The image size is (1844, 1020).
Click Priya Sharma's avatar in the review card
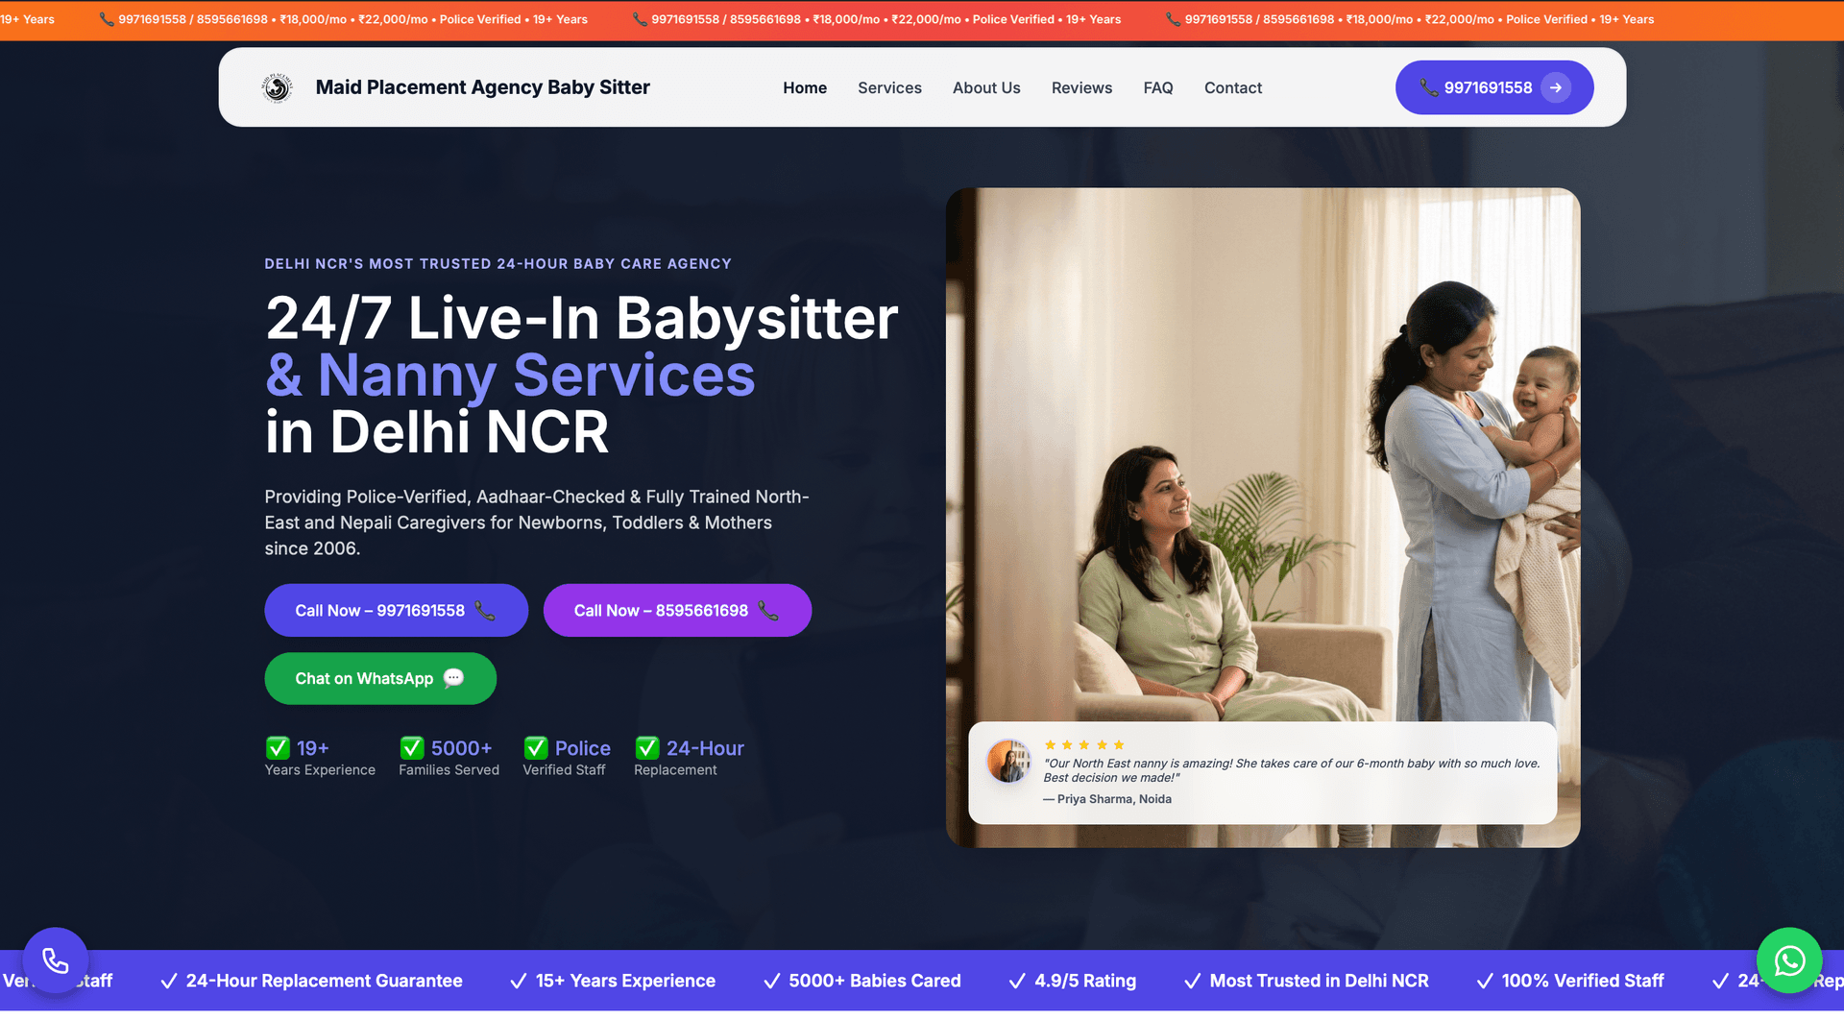(1008, 761)
